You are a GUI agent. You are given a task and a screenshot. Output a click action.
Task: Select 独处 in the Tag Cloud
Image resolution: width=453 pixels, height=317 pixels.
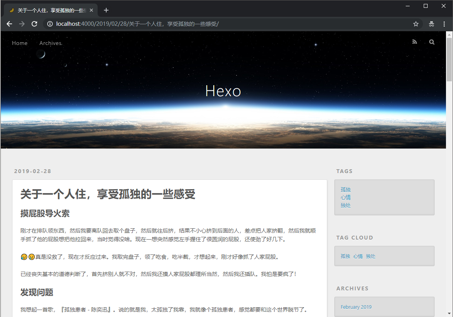click(x=371, y=256)
